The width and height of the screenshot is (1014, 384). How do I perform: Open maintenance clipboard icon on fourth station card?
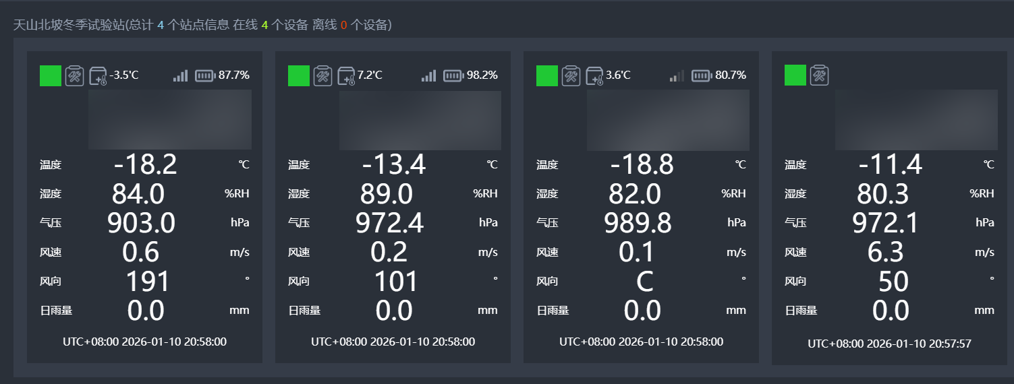(819, 75)
